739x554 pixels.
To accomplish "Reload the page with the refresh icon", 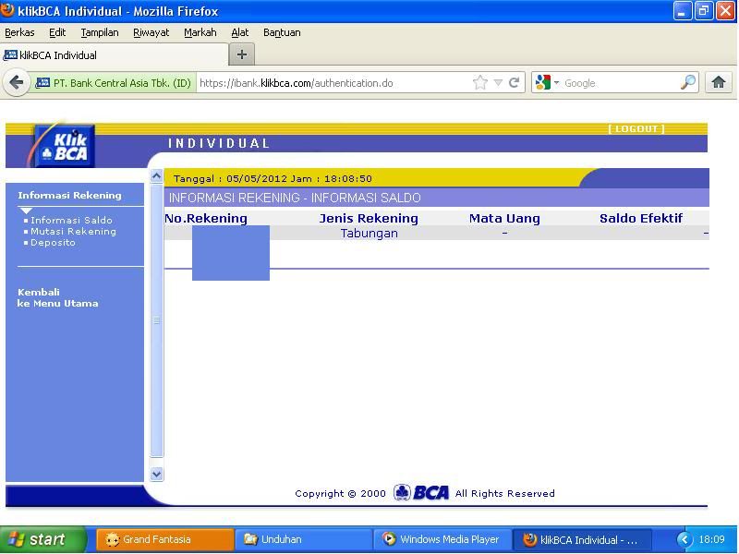I will coord(515,83).
